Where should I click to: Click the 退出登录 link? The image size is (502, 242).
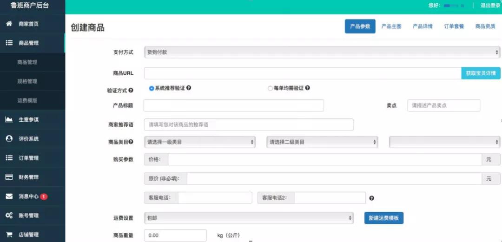click(490, 6)
